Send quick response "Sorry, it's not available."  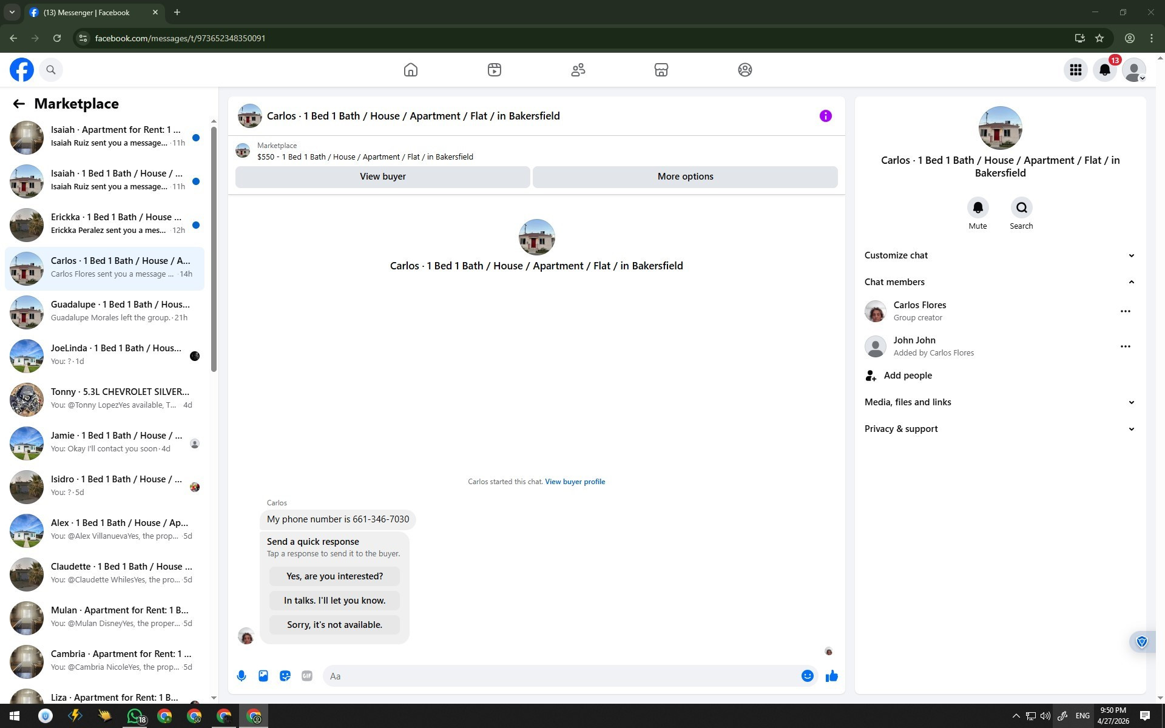coord(334,625)
